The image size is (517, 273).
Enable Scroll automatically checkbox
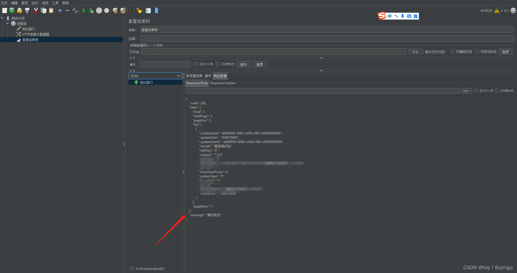(132, 268)
